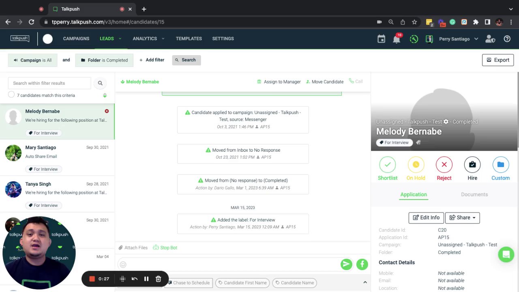
Task: Click the green circular refresh status icon
Action: pos(414,39)
